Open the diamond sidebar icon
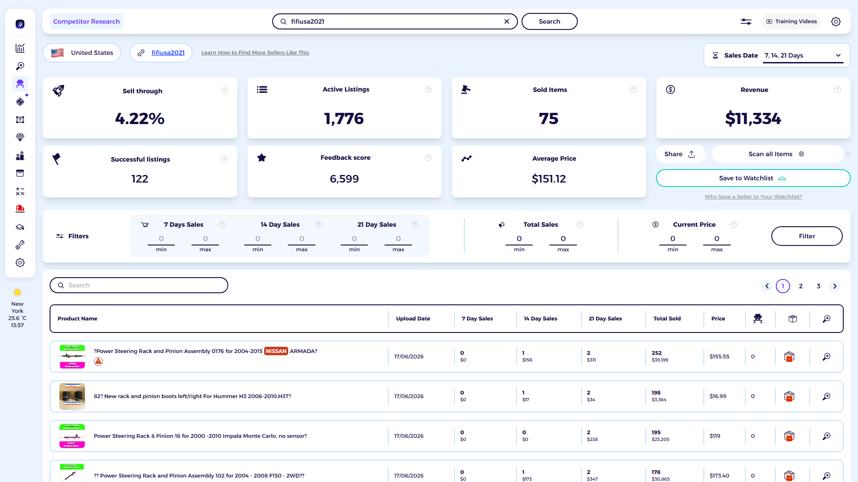The height and width of the screenshot is (482, 858). [x=20, y=137]
